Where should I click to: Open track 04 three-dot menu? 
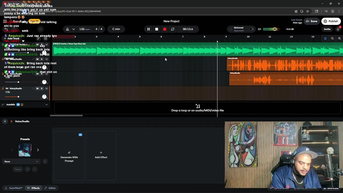(33, 88)
